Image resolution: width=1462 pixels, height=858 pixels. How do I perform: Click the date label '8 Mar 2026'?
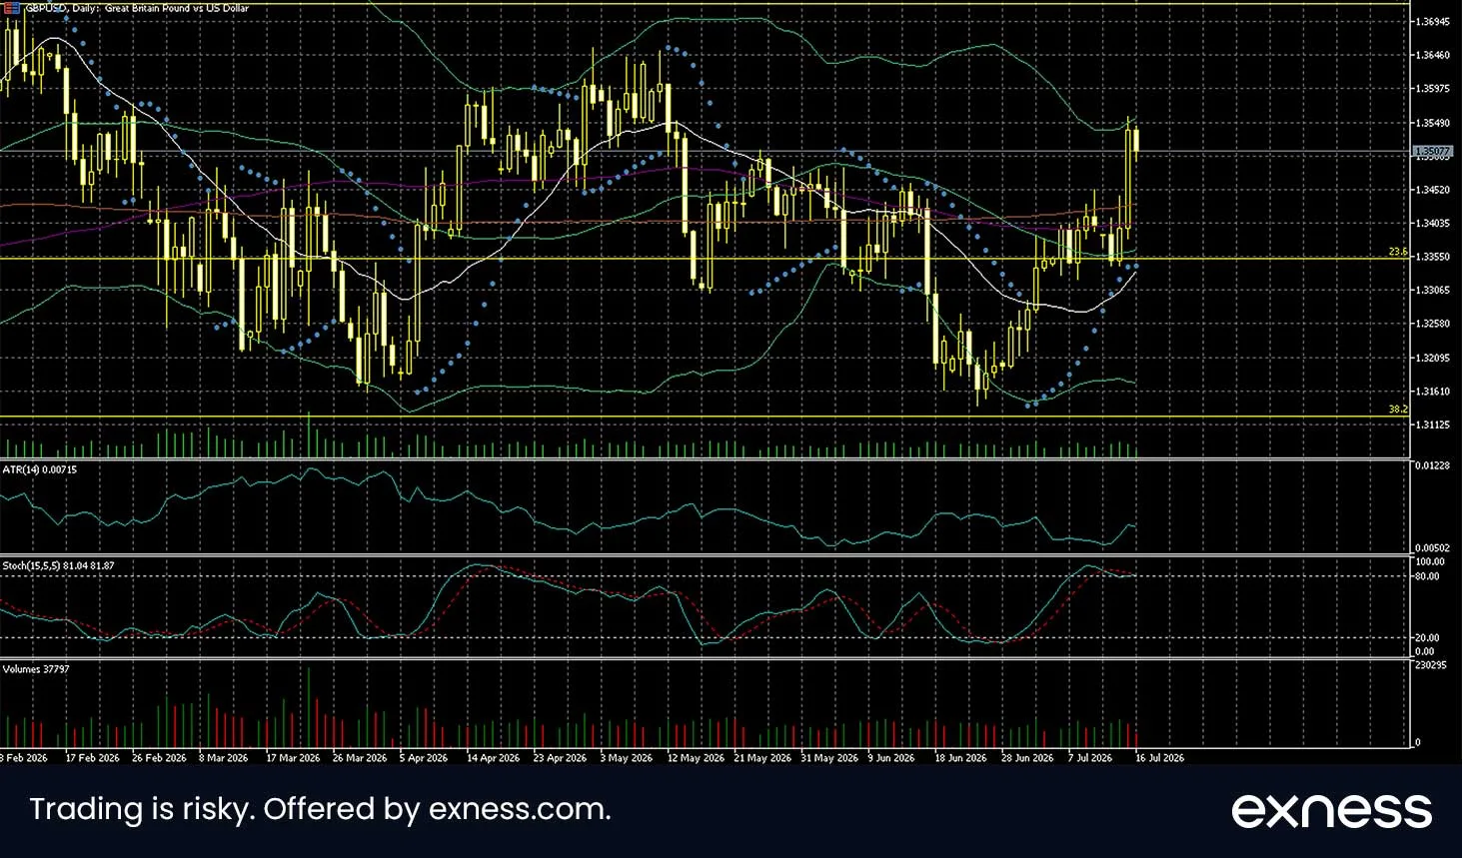tap(224, 758)
